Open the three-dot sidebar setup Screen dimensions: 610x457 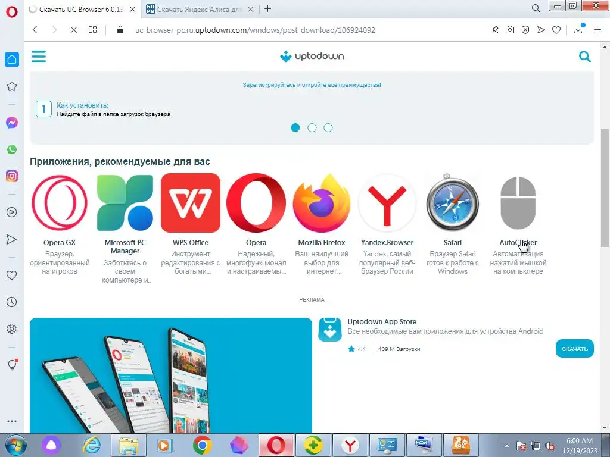coord(12,421)
